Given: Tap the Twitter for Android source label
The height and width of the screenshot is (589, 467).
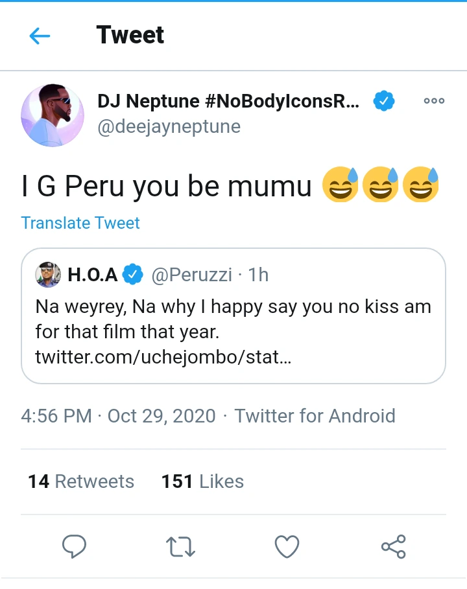Looking at the screenshot, I should (315, 415).
